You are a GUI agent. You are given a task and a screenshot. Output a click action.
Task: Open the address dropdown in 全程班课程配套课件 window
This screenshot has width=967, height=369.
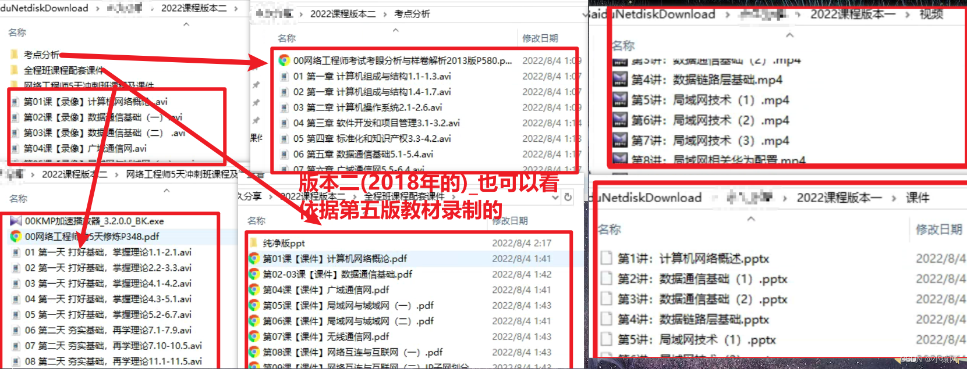[x=555, y=197]
